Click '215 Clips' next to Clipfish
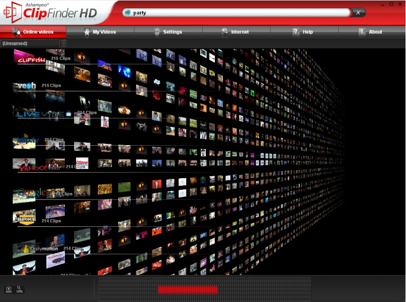This screenshot has width=406, height=302. [61, 58]
